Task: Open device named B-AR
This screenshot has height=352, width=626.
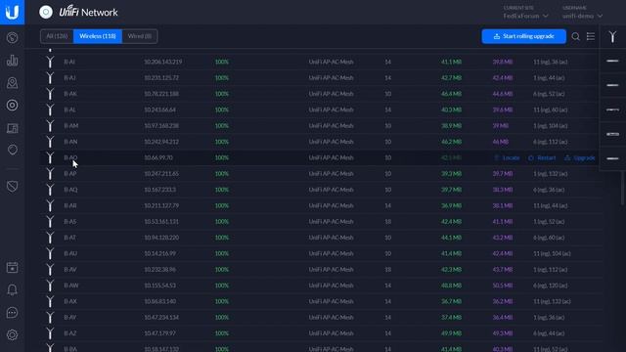Action: 70,205
